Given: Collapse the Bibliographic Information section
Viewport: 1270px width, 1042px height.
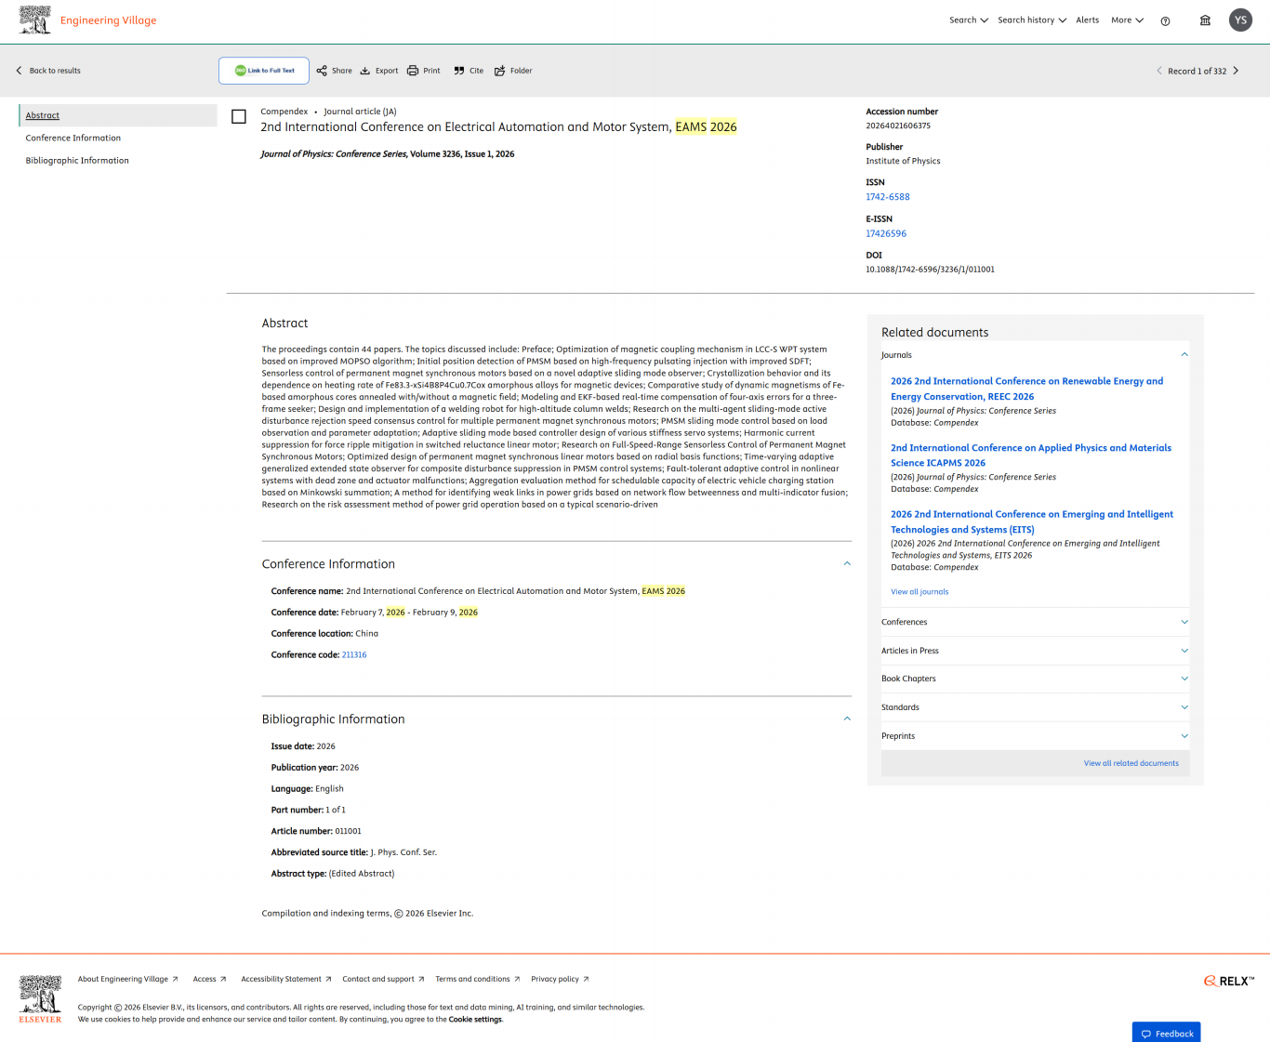Looking at the screenshot, I should coord(847,719).
